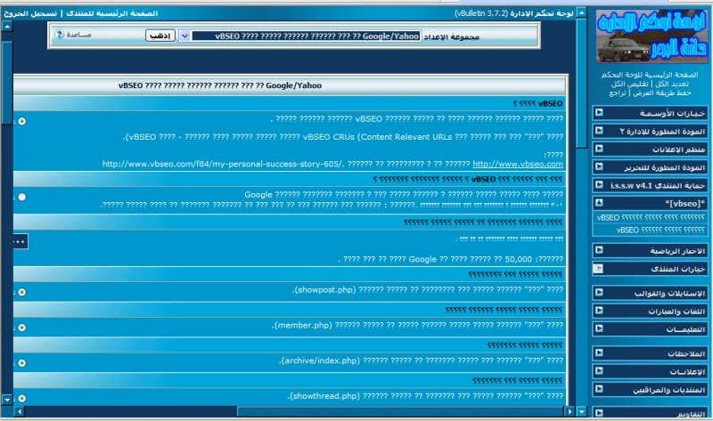This screenshot has height=421, width=713.
Task: Click arrow icon beside المنتديات والمراقبين
Action: coord(600,390)
